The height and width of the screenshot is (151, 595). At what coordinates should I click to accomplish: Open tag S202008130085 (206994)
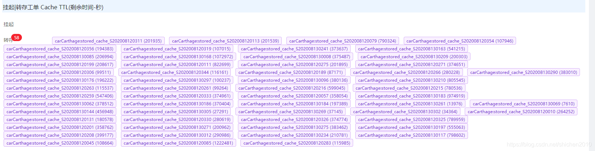point(60,57)
